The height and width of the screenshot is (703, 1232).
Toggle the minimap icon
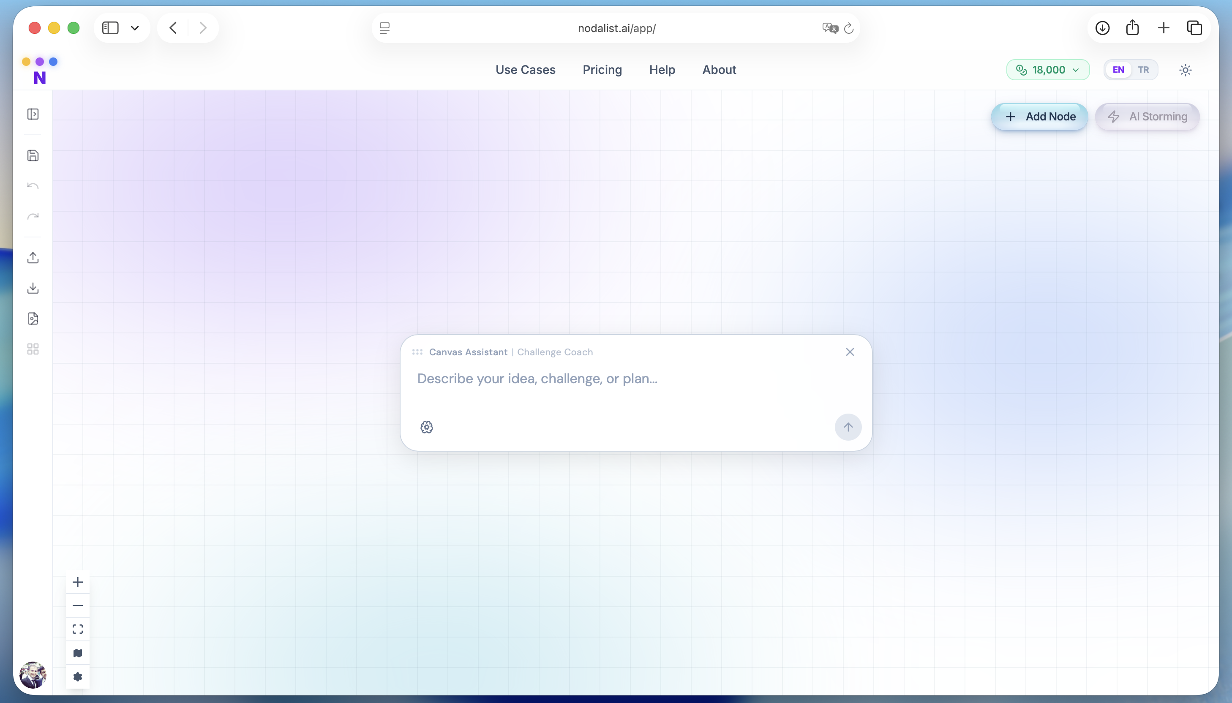pyautogui.click(x=78, y=653)
